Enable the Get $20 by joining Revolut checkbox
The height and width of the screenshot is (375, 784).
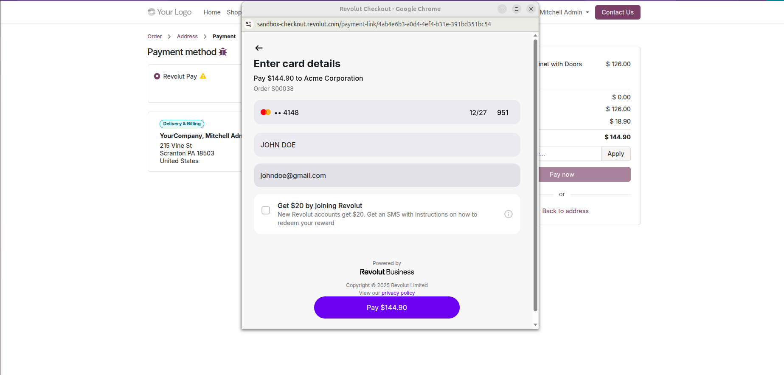[266, 210]
